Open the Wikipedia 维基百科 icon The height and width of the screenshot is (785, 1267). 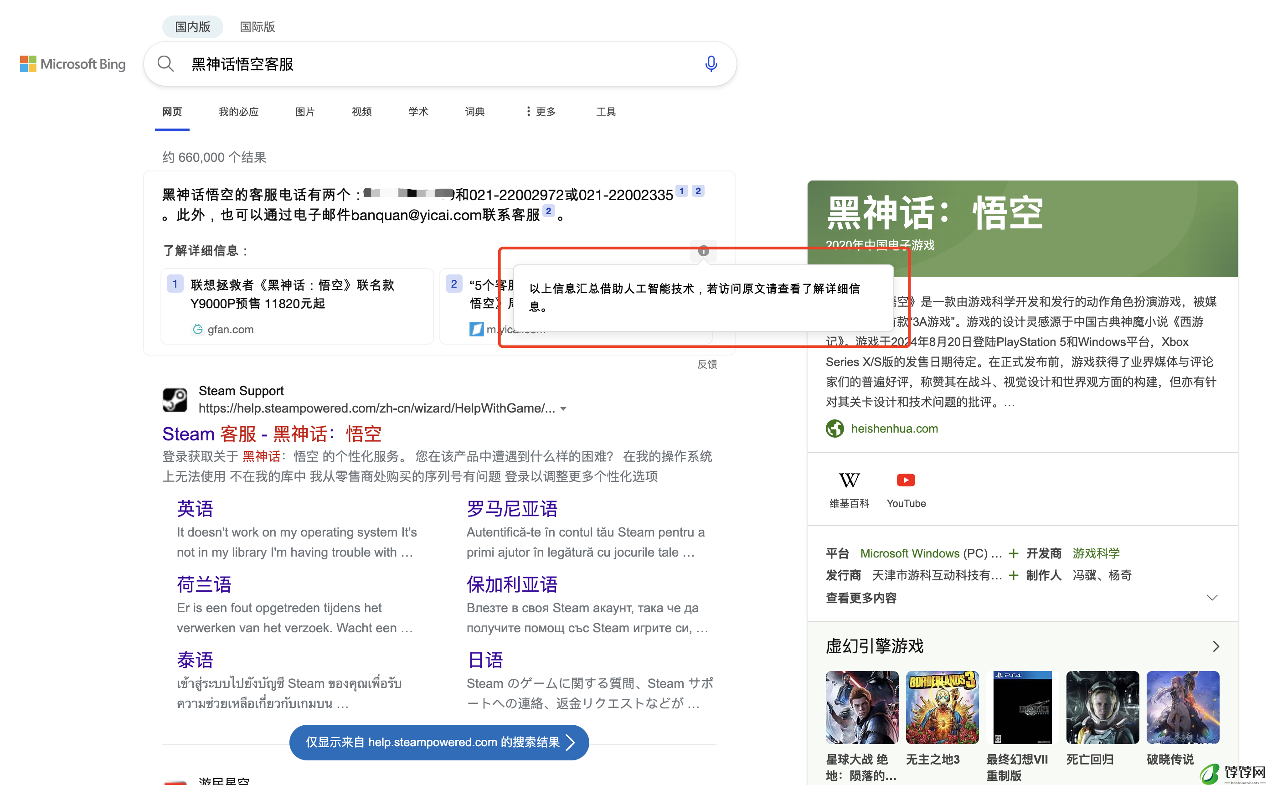point(849,490)
